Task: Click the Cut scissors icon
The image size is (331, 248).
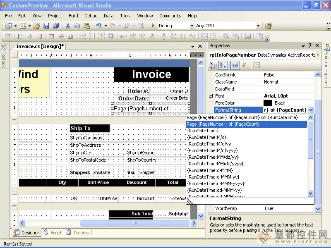Action: point(68,26)
